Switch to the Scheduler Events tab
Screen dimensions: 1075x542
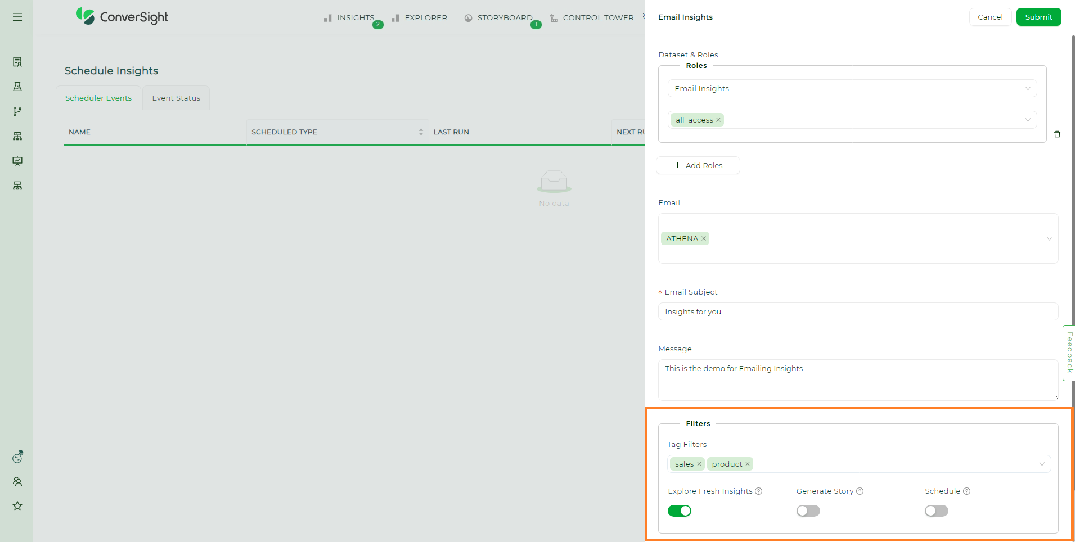click(x=98, y=98)
